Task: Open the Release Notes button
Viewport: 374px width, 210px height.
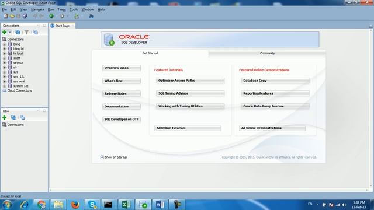Action: (122, 93)
